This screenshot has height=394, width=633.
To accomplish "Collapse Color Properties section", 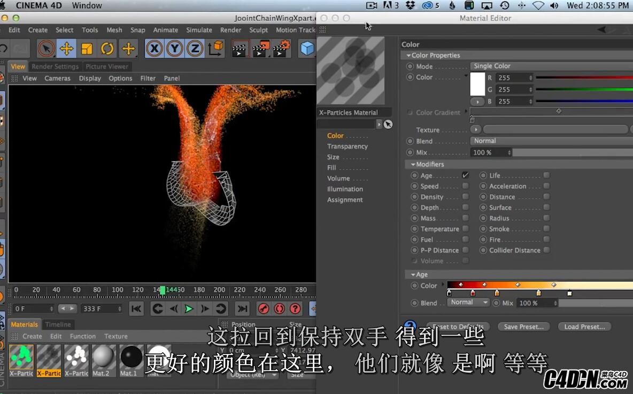I will pos(408,55).
